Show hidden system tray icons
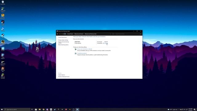 tap(179, 109)
